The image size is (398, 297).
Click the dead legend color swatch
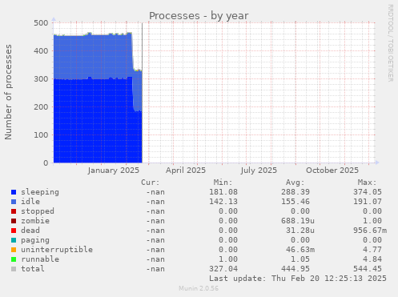pyautogui.click(x=14, y=231)
